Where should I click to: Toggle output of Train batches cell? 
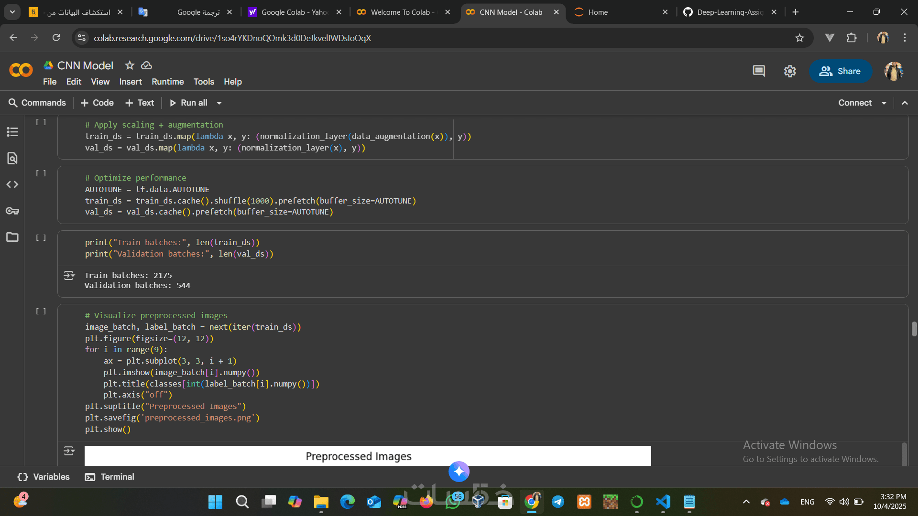point(69,276)
